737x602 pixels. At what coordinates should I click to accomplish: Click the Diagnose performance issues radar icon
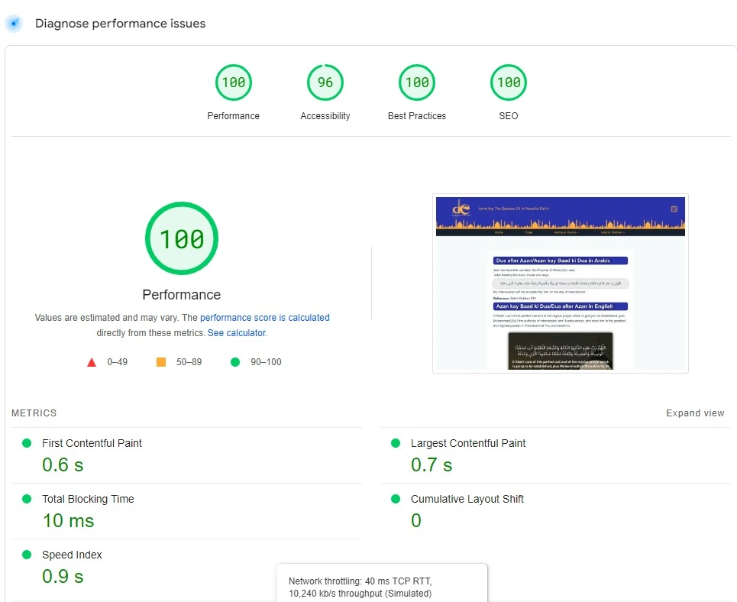[14, 23]
